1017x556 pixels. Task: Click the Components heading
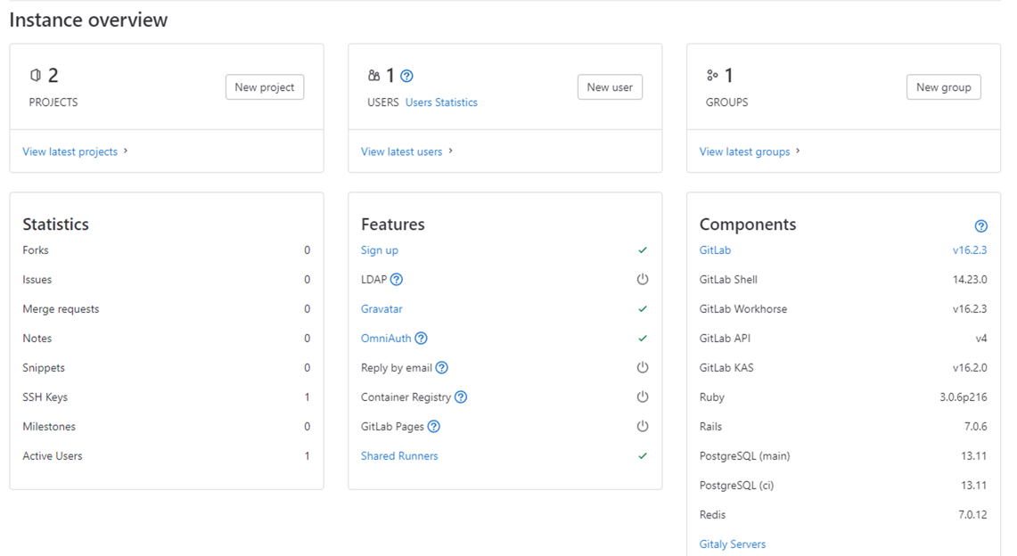pyautogui.click(x=747, y=225)
